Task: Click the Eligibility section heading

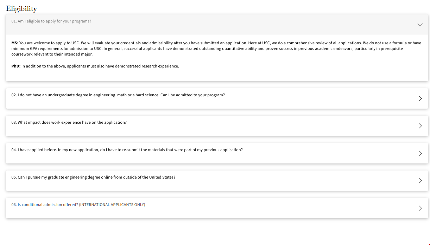Action: coord(21,9)
